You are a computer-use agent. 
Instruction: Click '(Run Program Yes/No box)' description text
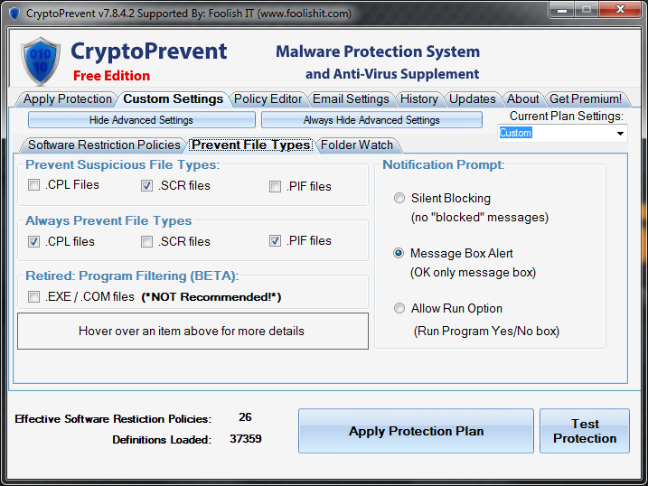[486, 332]
